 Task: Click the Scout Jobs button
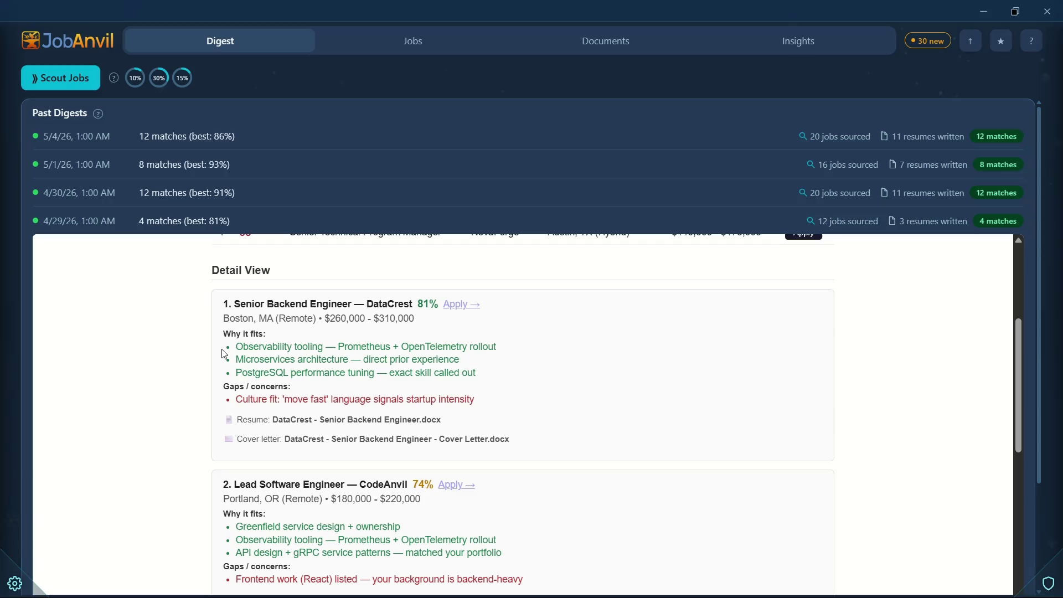point(61,78)
